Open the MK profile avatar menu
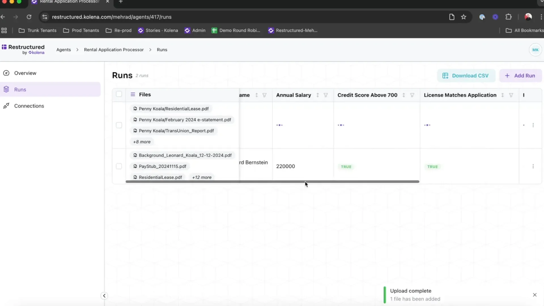 (x=535, y=50)
